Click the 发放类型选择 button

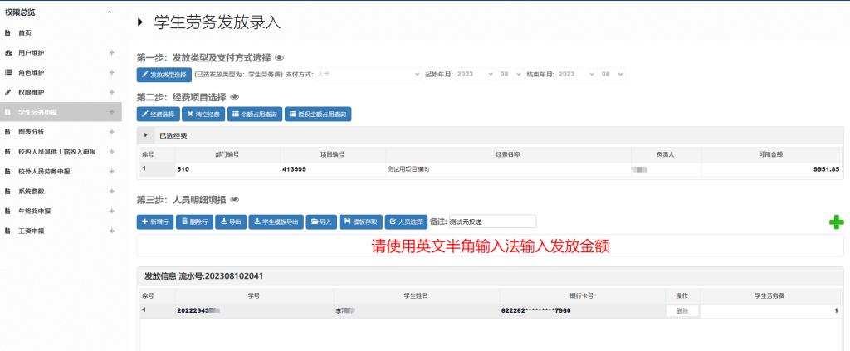point(164,74)
